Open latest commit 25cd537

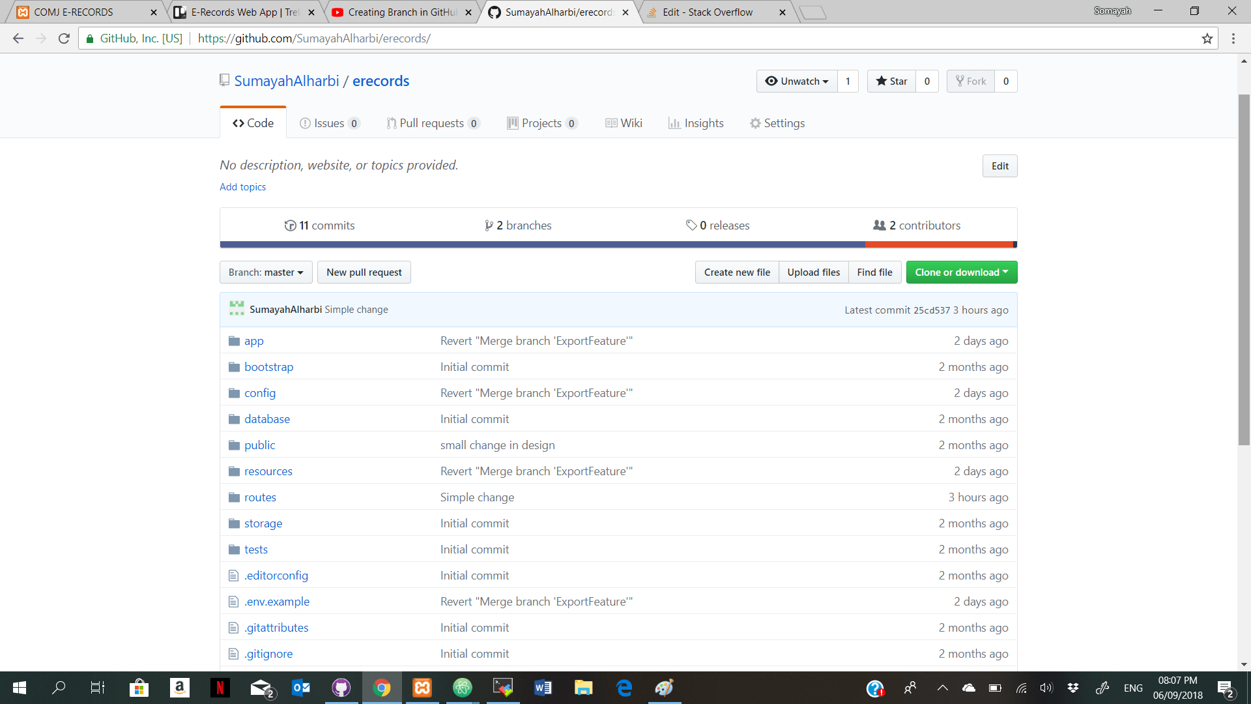pyautogui.click(x=932, y=310)
